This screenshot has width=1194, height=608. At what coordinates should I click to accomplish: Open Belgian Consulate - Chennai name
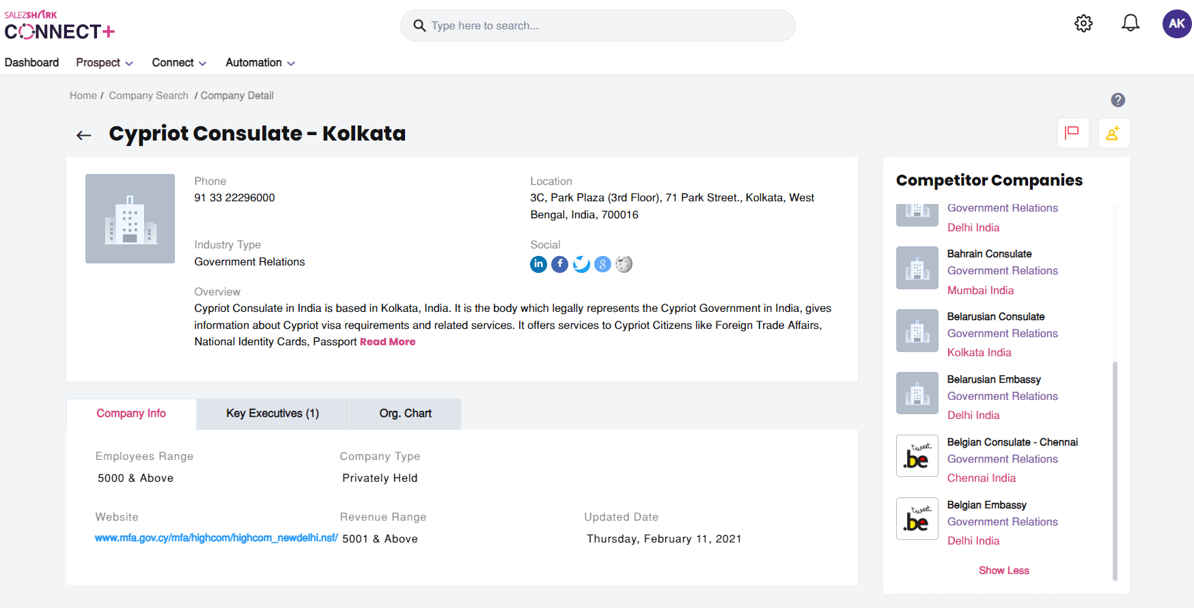coord(1012,442)
